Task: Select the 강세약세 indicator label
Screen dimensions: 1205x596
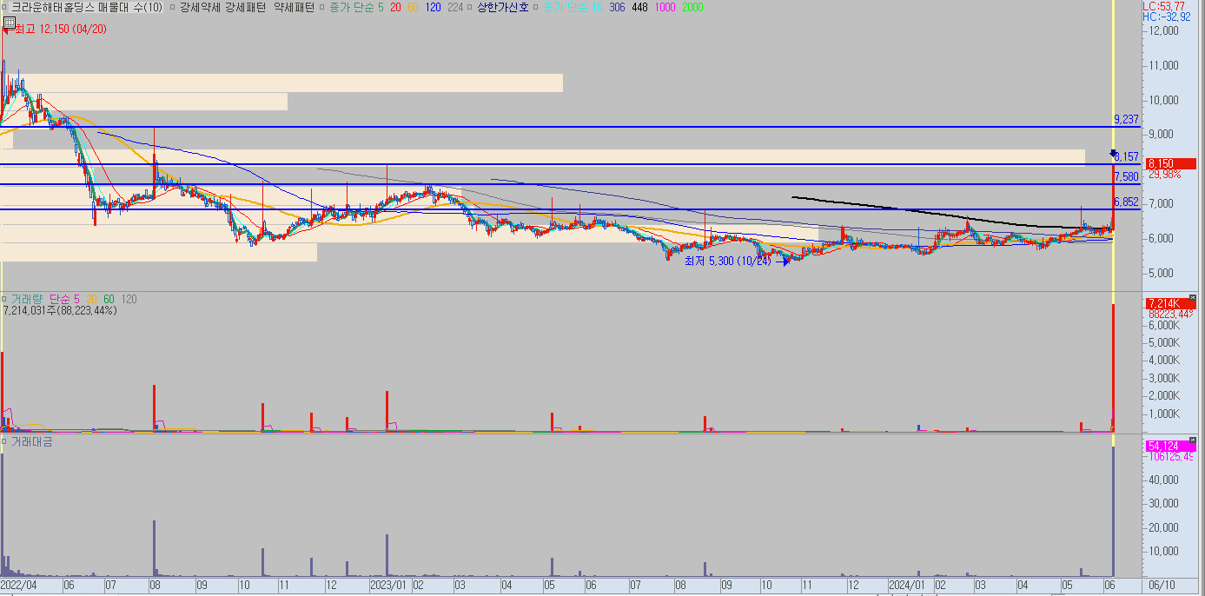Action: click(200, 7)
